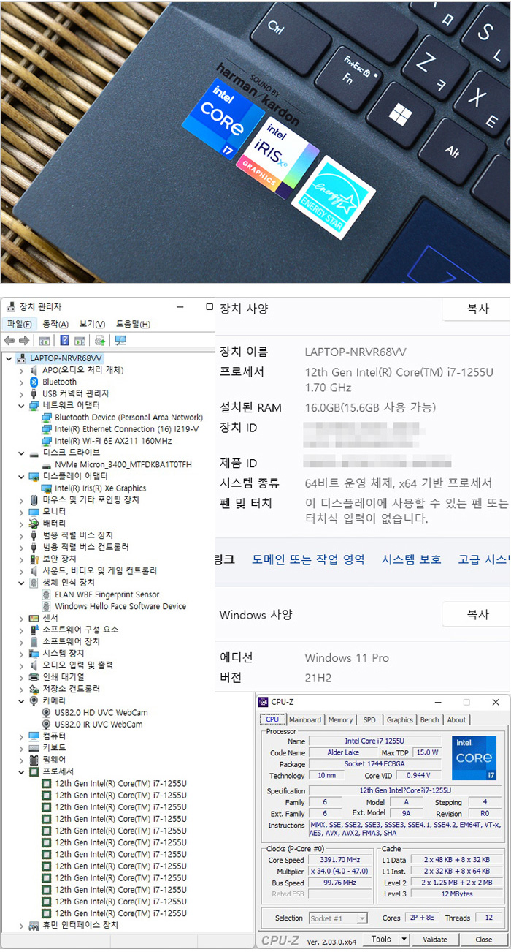Click the drive icon beside NVMe Micron_3400
The width and height of the screenshot is (511, 952).
47,465
